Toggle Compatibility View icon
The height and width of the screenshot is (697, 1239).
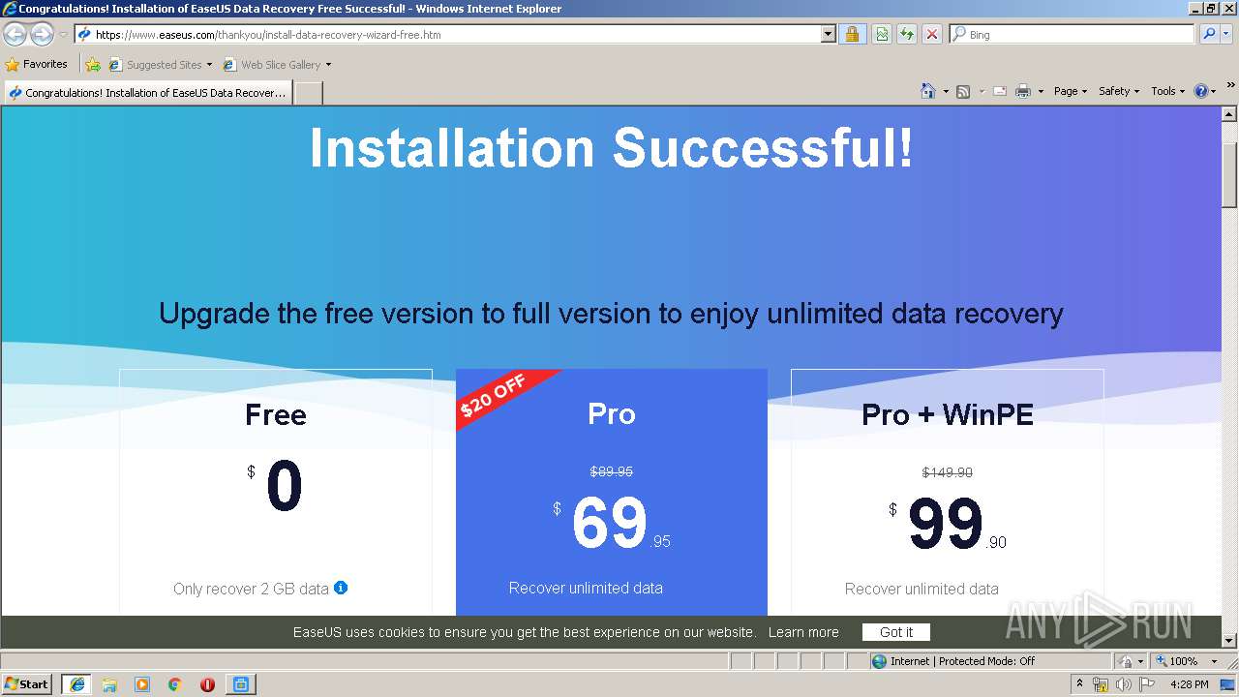coord(882,34)
